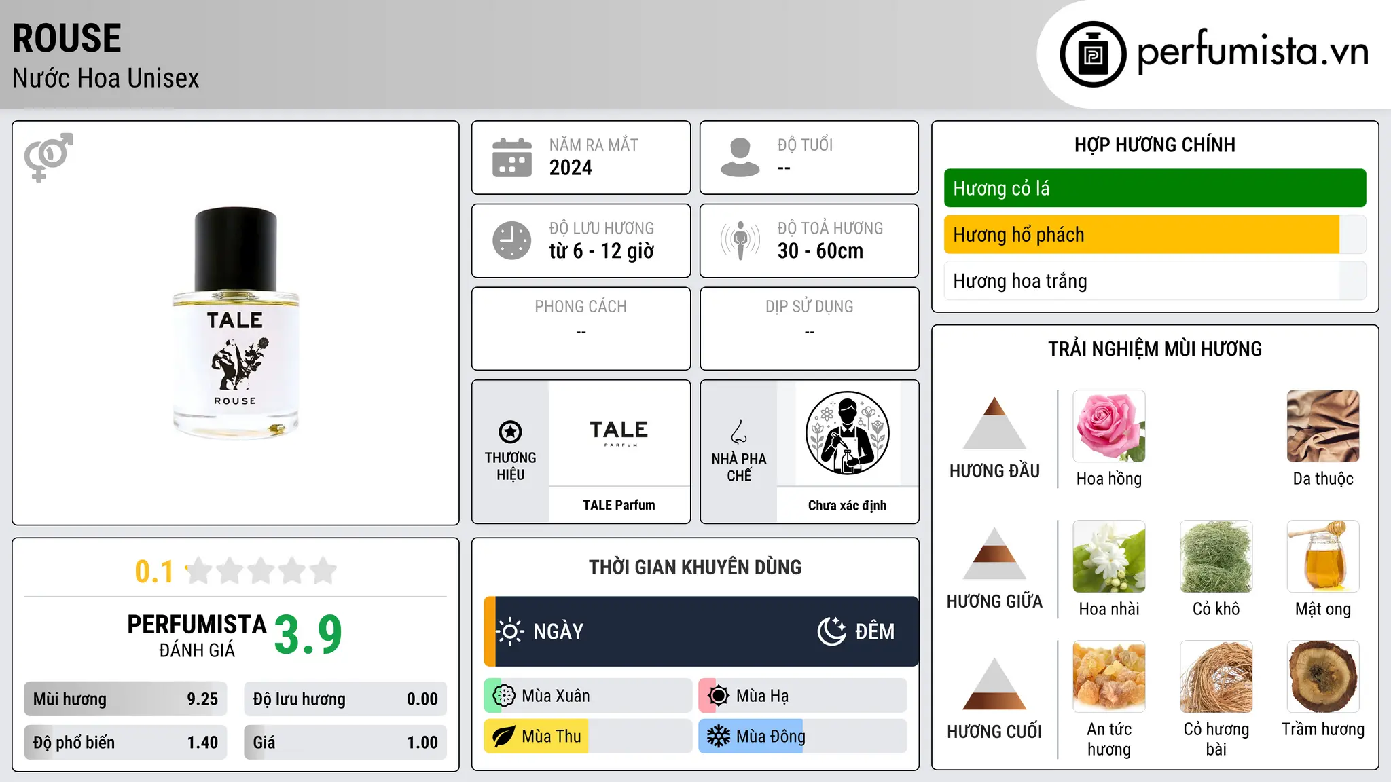This screenshot has width=1391, height=782.
Task: Open the Mật ong note image
Action: 1323,557
